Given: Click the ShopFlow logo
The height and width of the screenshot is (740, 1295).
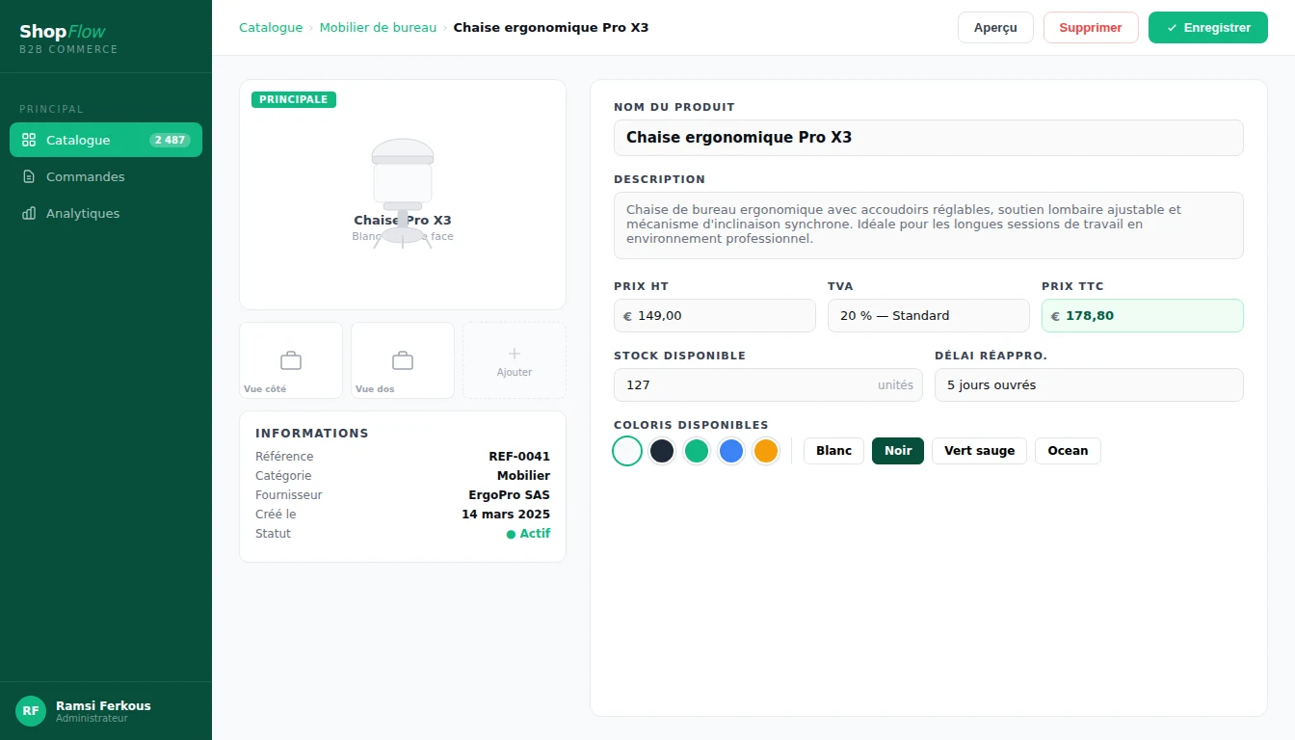Looking at the screenshot, I should pyautogui.click(x=63, y=32).
